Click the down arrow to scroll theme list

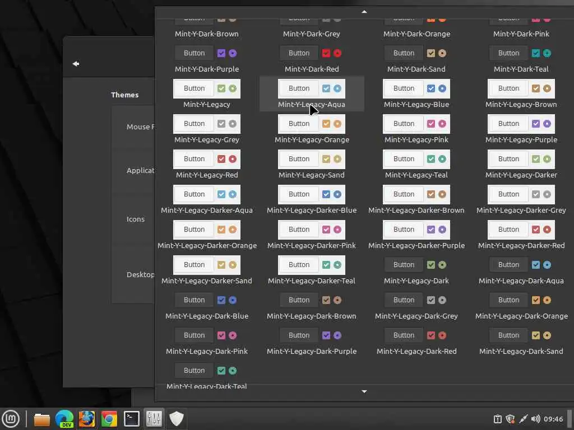click(x=364, y=391)
